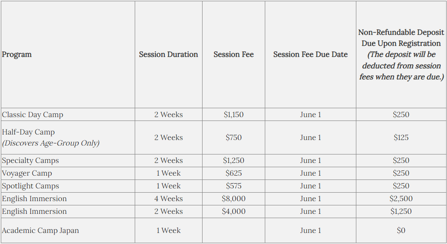Select the Half-Day Camp program name

pos(28,132)
